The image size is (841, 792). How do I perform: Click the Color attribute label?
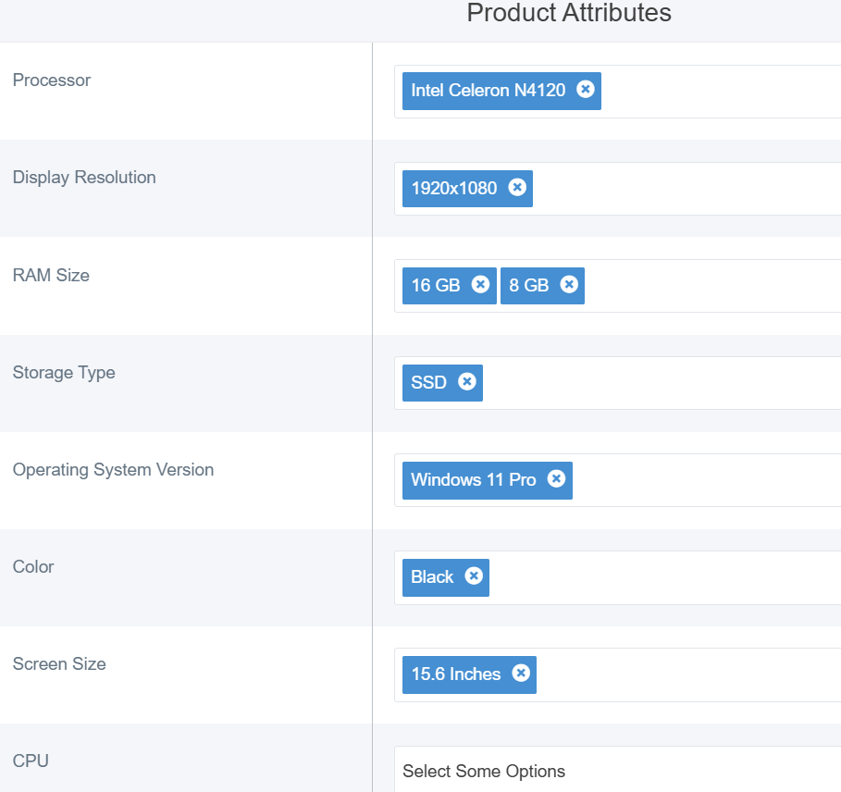(x=33, y=567)
